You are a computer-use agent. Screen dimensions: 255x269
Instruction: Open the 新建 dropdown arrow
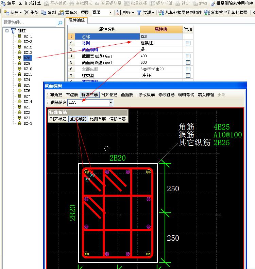[x=20, y=13]
